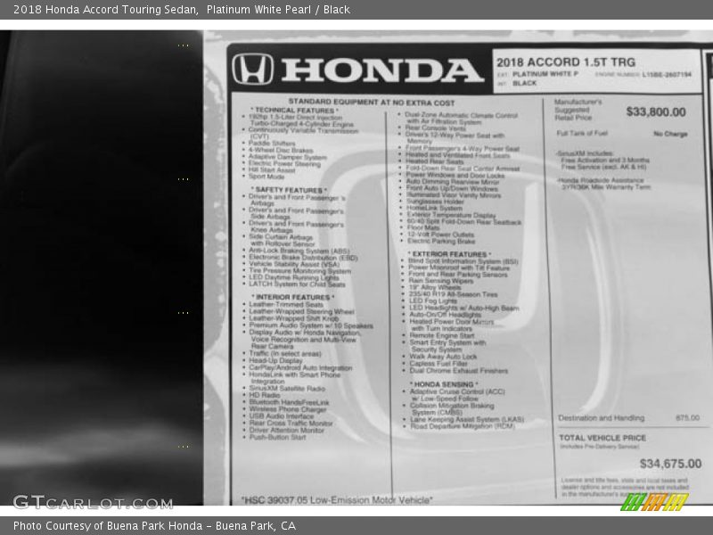Click the TECHNICAL FEATURES section heading
Screen dimensions: 713x535
tap(294, 111)
